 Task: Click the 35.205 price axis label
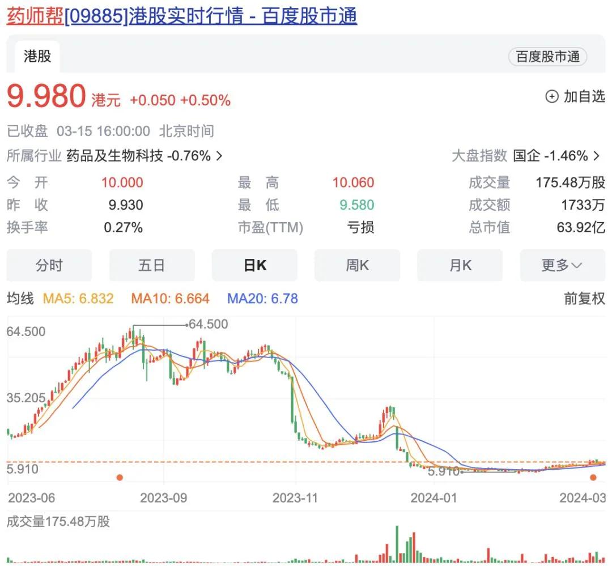26,398
